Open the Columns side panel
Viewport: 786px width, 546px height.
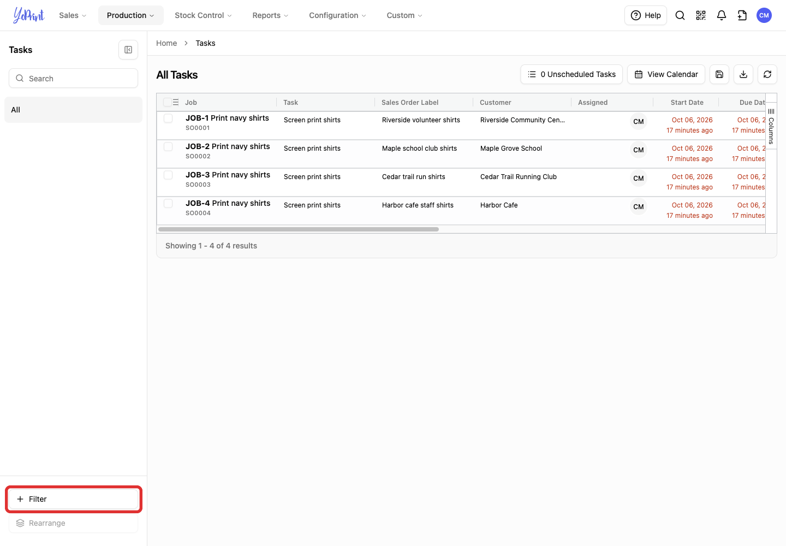pyautogui.click(x=771, y=126)
